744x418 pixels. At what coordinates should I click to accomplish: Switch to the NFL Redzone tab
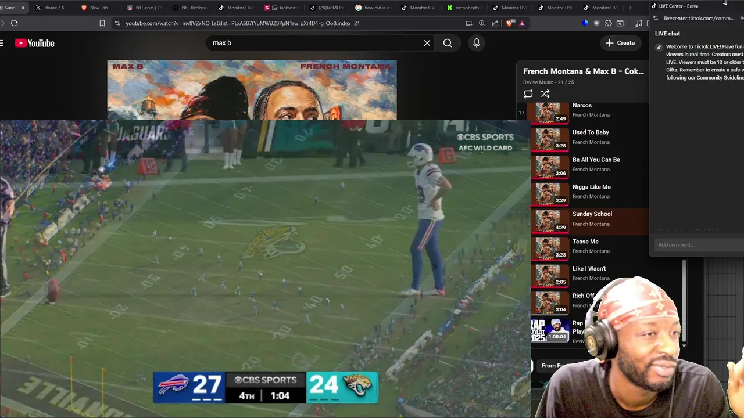[191, 8]
